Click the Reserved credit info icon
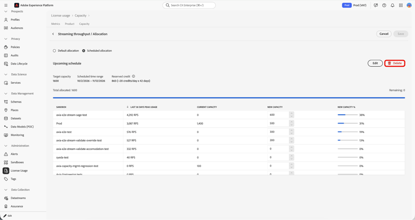Screen dimensions: 415x220 (133, 76)
